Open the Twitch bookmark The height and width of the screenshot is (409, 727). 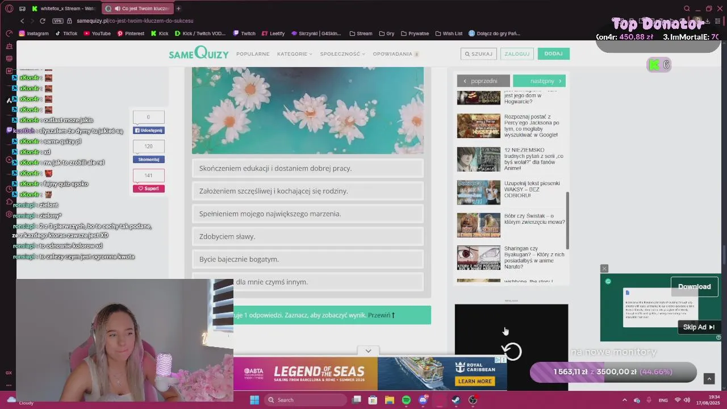pos(244,34)
